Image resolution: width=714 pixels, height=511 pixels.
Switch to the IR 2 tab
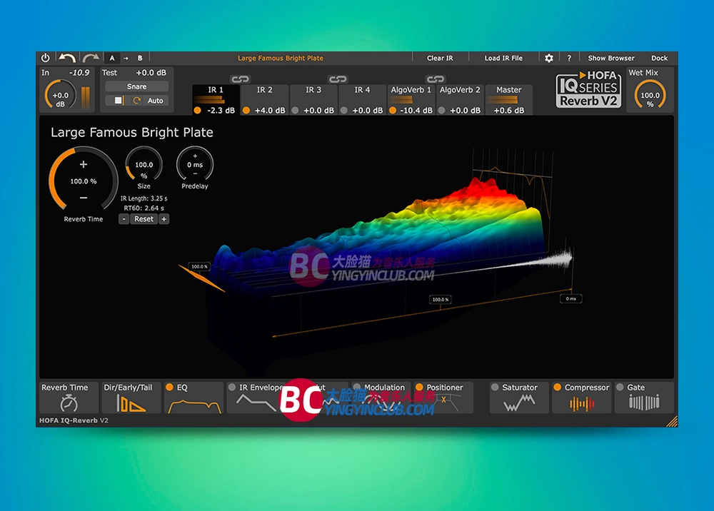[265, 91]
